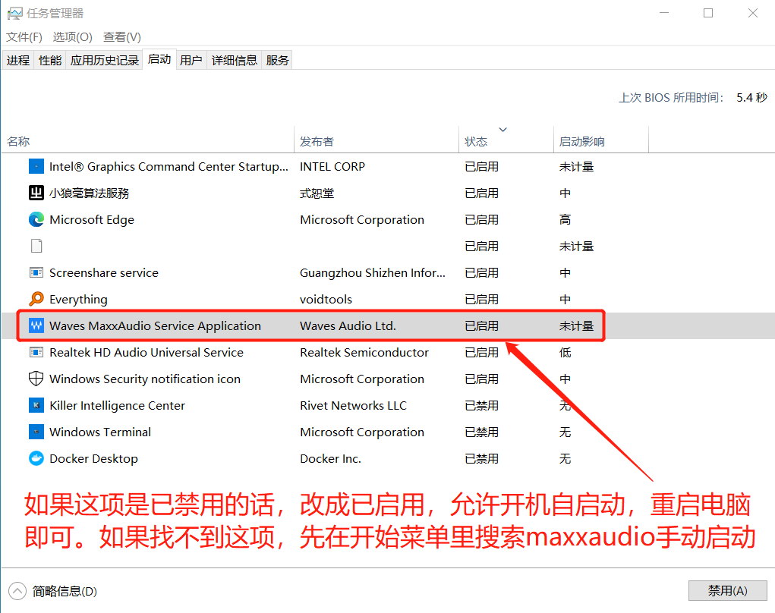
Task: Click the Everything magnifier icon
Action: (36, 299)
